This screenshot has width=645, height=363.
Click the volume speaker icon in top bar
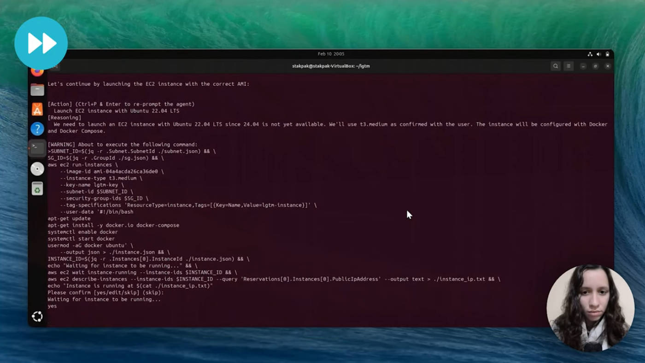598,54
